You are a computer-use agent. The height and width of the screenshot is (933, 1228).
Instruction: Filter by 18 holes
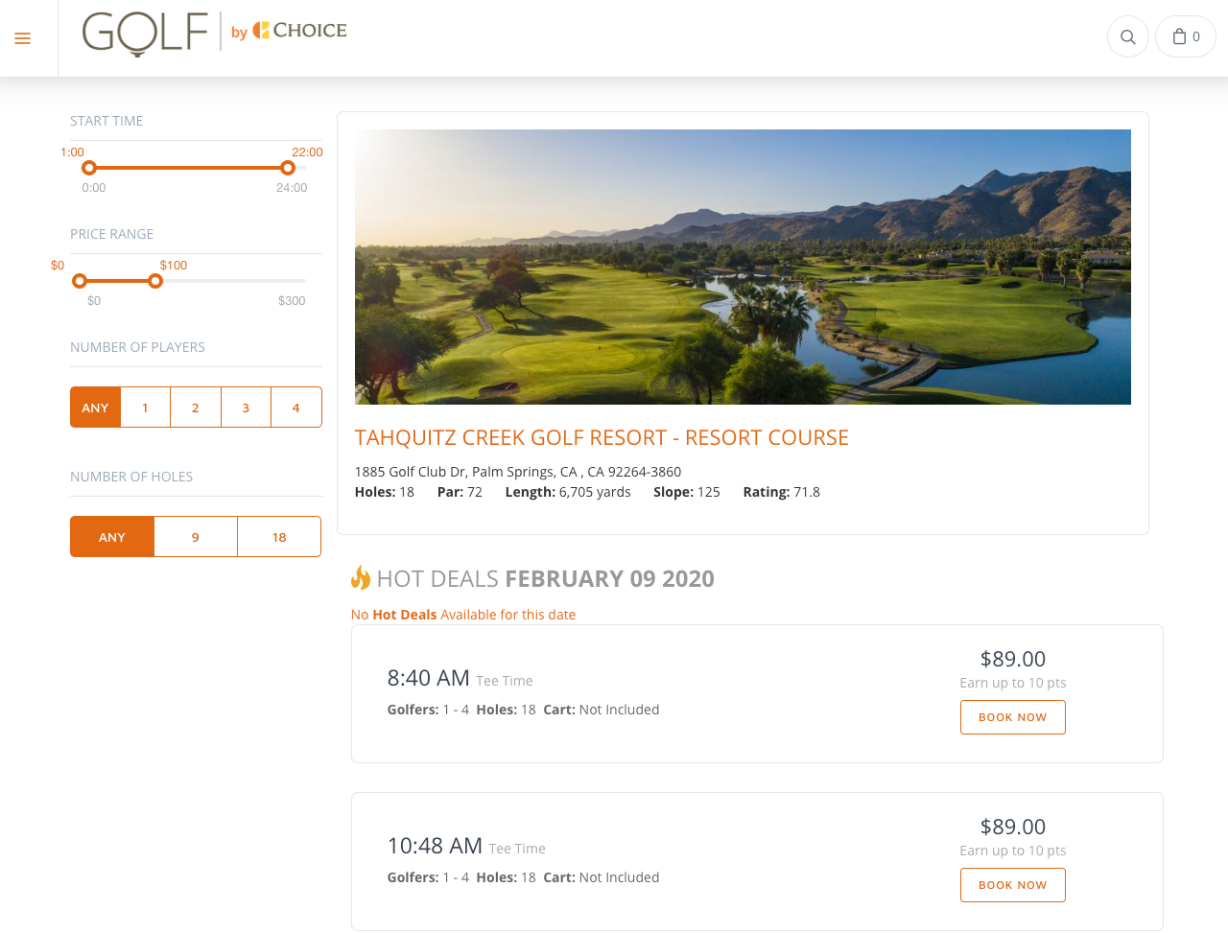(279, 537)
